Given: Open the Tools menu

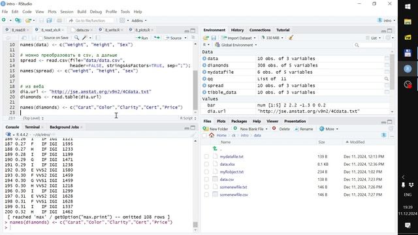Looking at the screenshot, I should click(125, 12).
